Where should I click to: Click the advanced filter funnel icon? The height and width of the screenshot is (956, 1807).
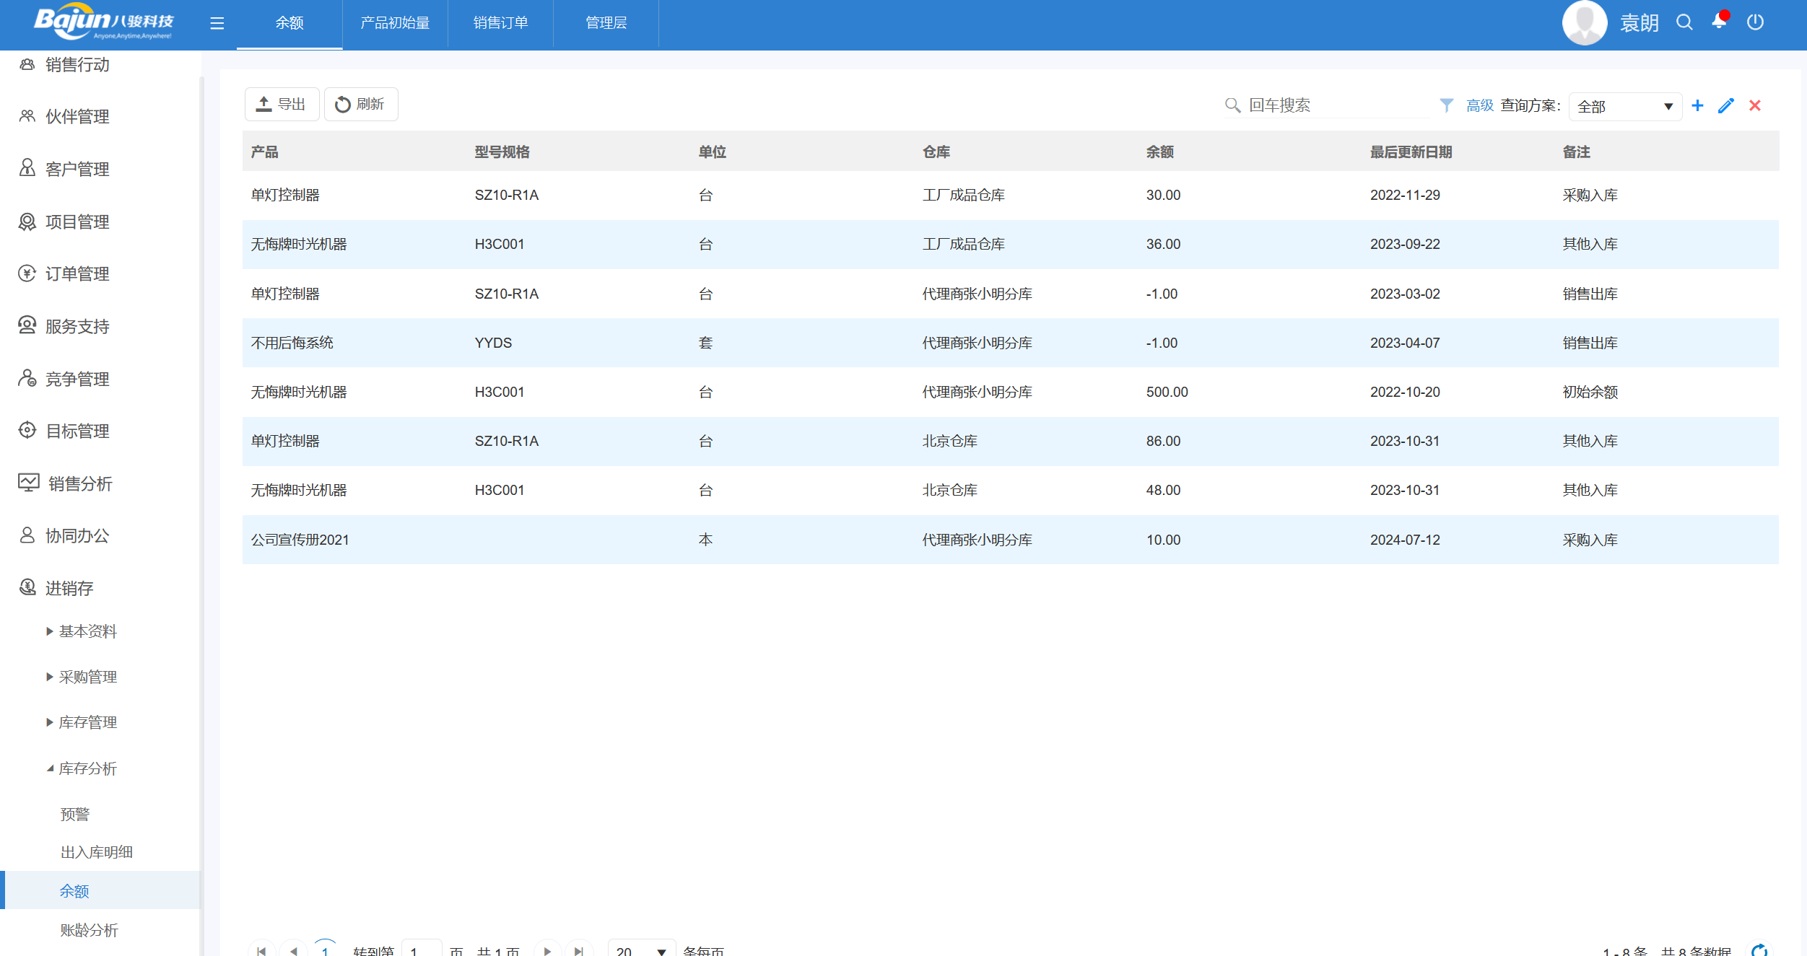point(1446,105)
